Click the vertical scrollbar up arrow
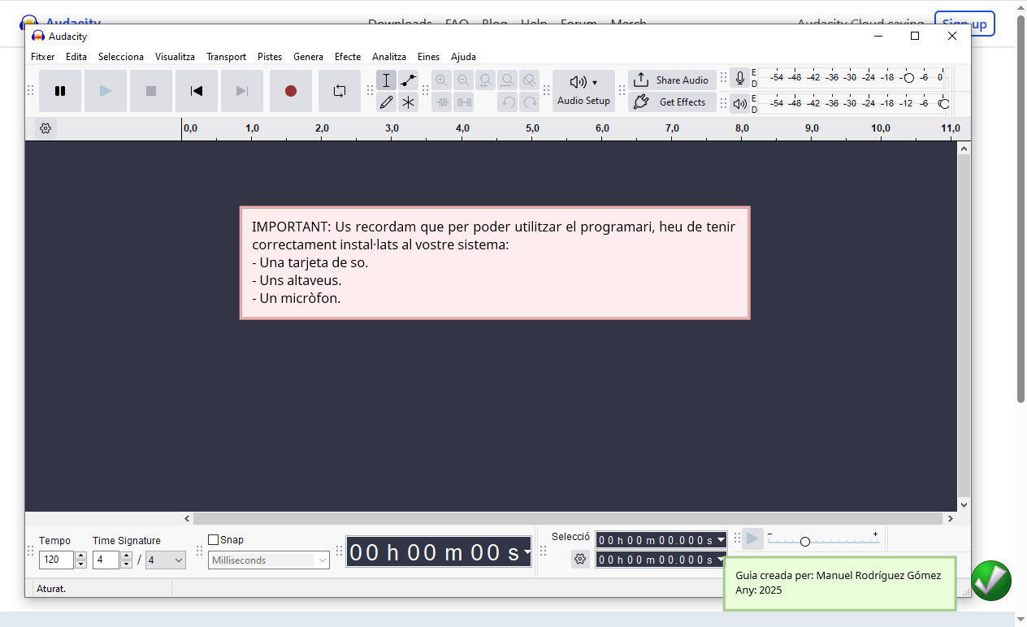This screenshot has width=1027, height=627. (x=964, y=148)
